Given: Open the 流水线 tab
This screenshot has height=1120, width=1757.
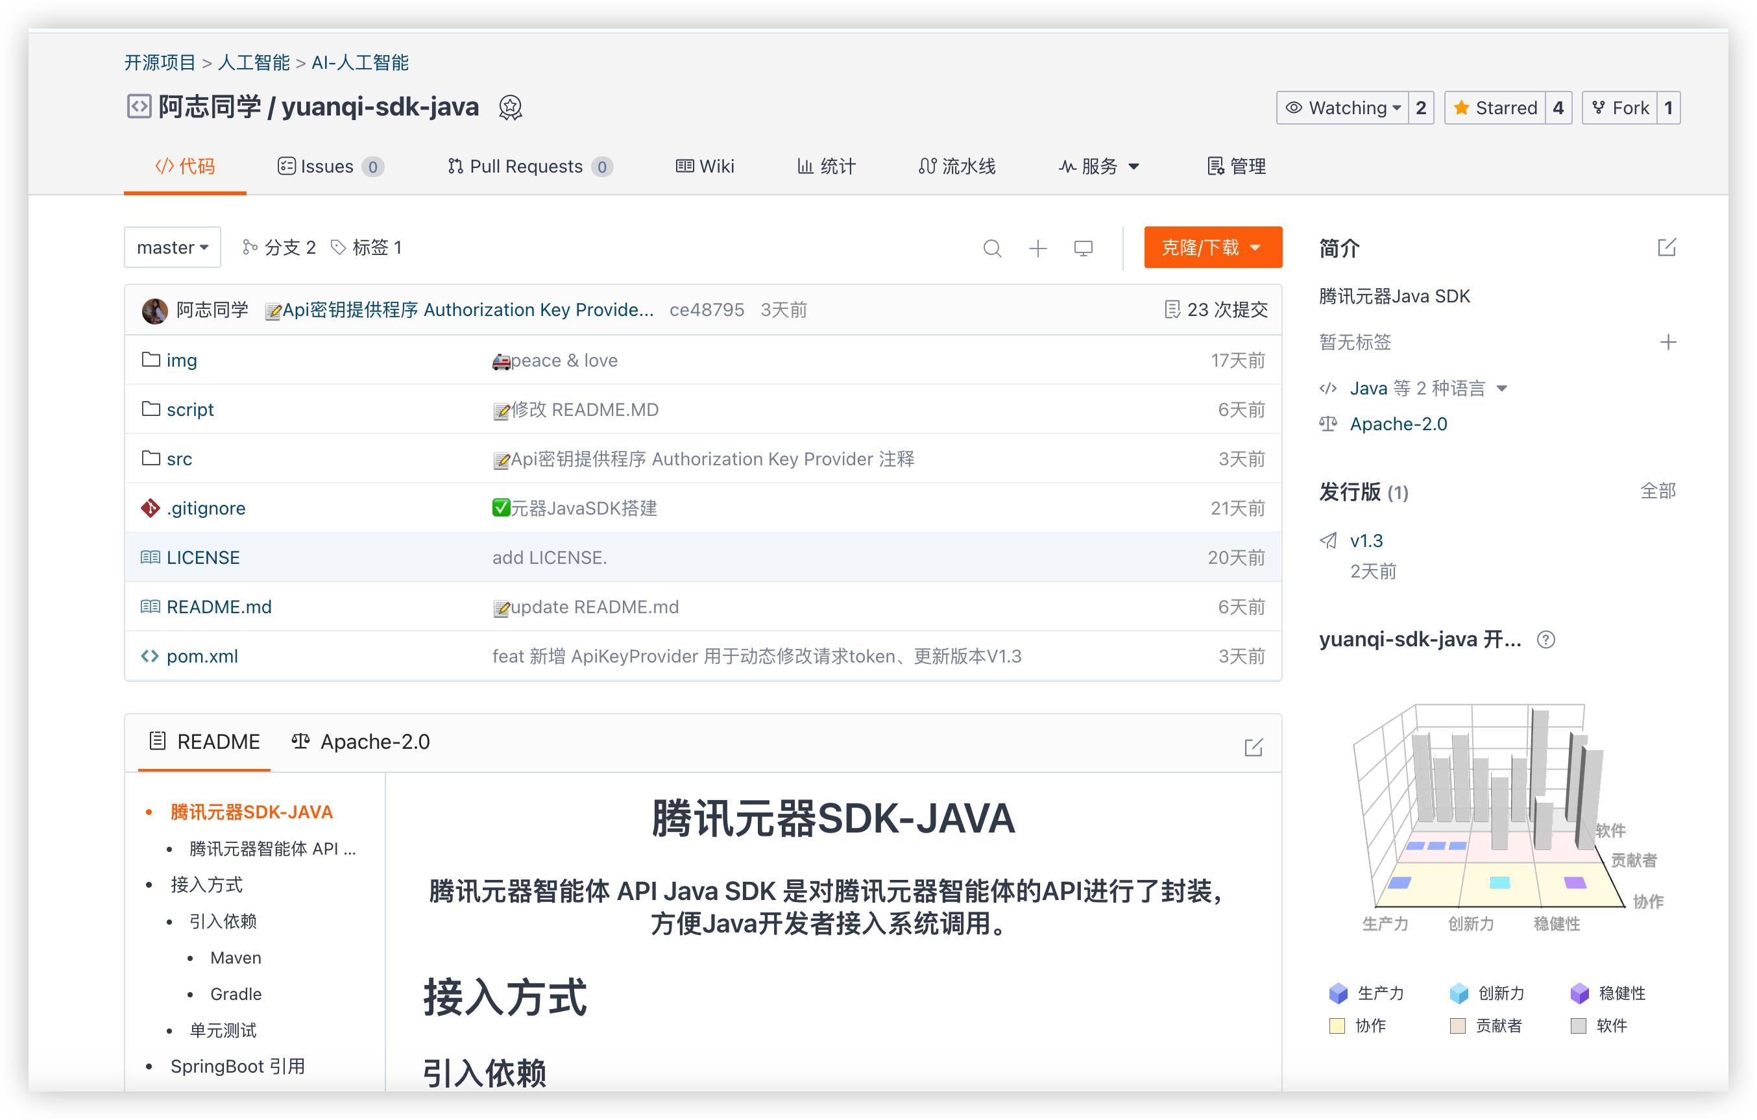Looking at the screenshot, I should coord(956,166).
